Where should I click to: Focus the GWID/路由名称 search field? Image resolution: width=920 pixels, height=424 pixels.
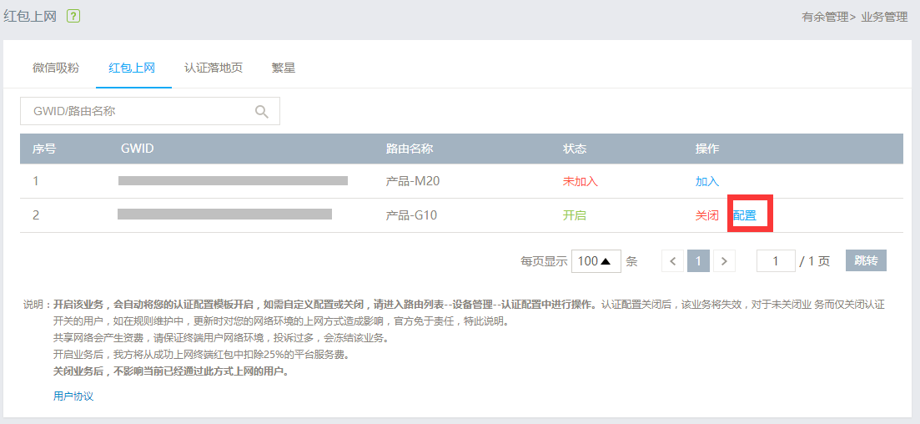(x=150, y=111)
